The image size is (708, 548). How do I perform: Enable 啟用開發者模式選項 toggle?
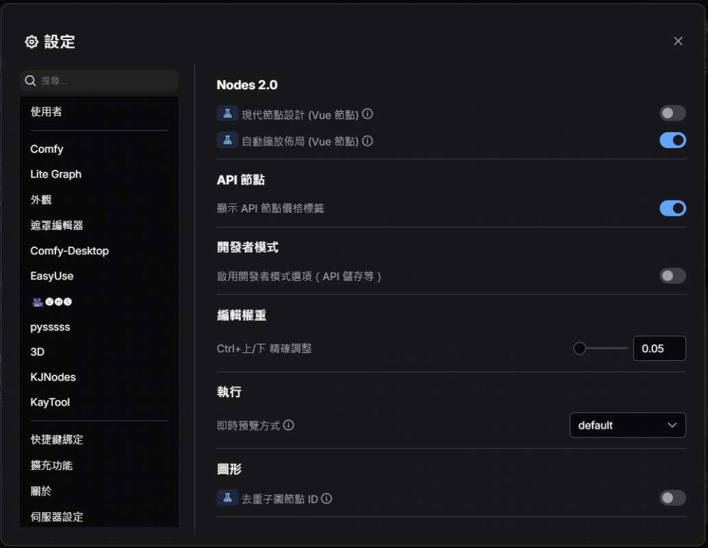[x=672, y=276]
